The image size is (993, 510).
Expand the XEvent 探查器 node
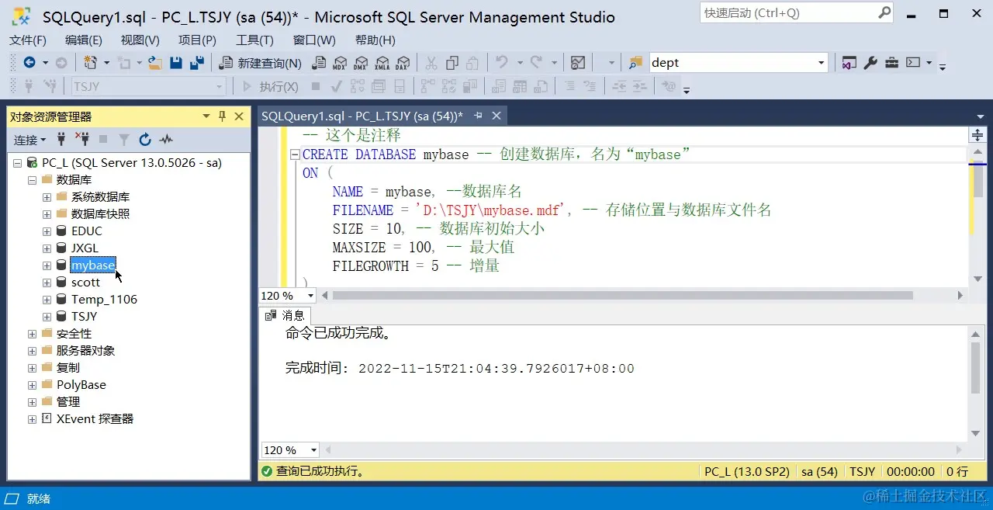(33, 419)
